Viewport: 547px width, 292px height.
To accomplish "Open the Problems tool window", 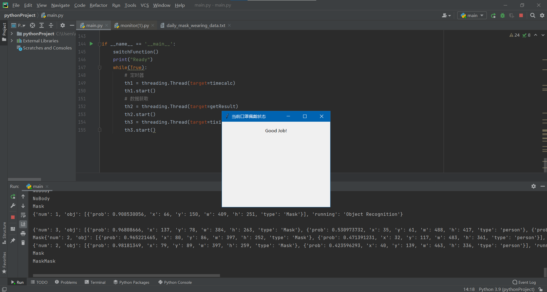I will [66, 282].
